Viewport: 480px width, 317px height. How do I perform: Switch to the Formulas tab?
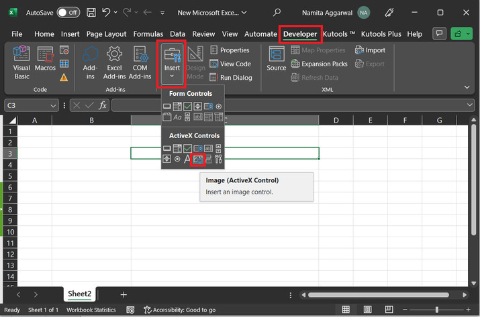[x=148, y=34]
